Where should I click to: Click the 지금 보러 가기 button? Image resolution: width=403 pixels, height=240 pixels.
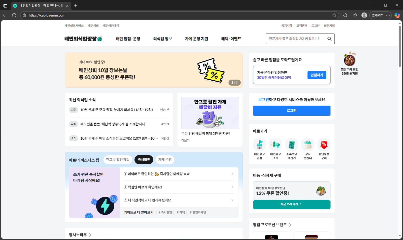(291, 204)
